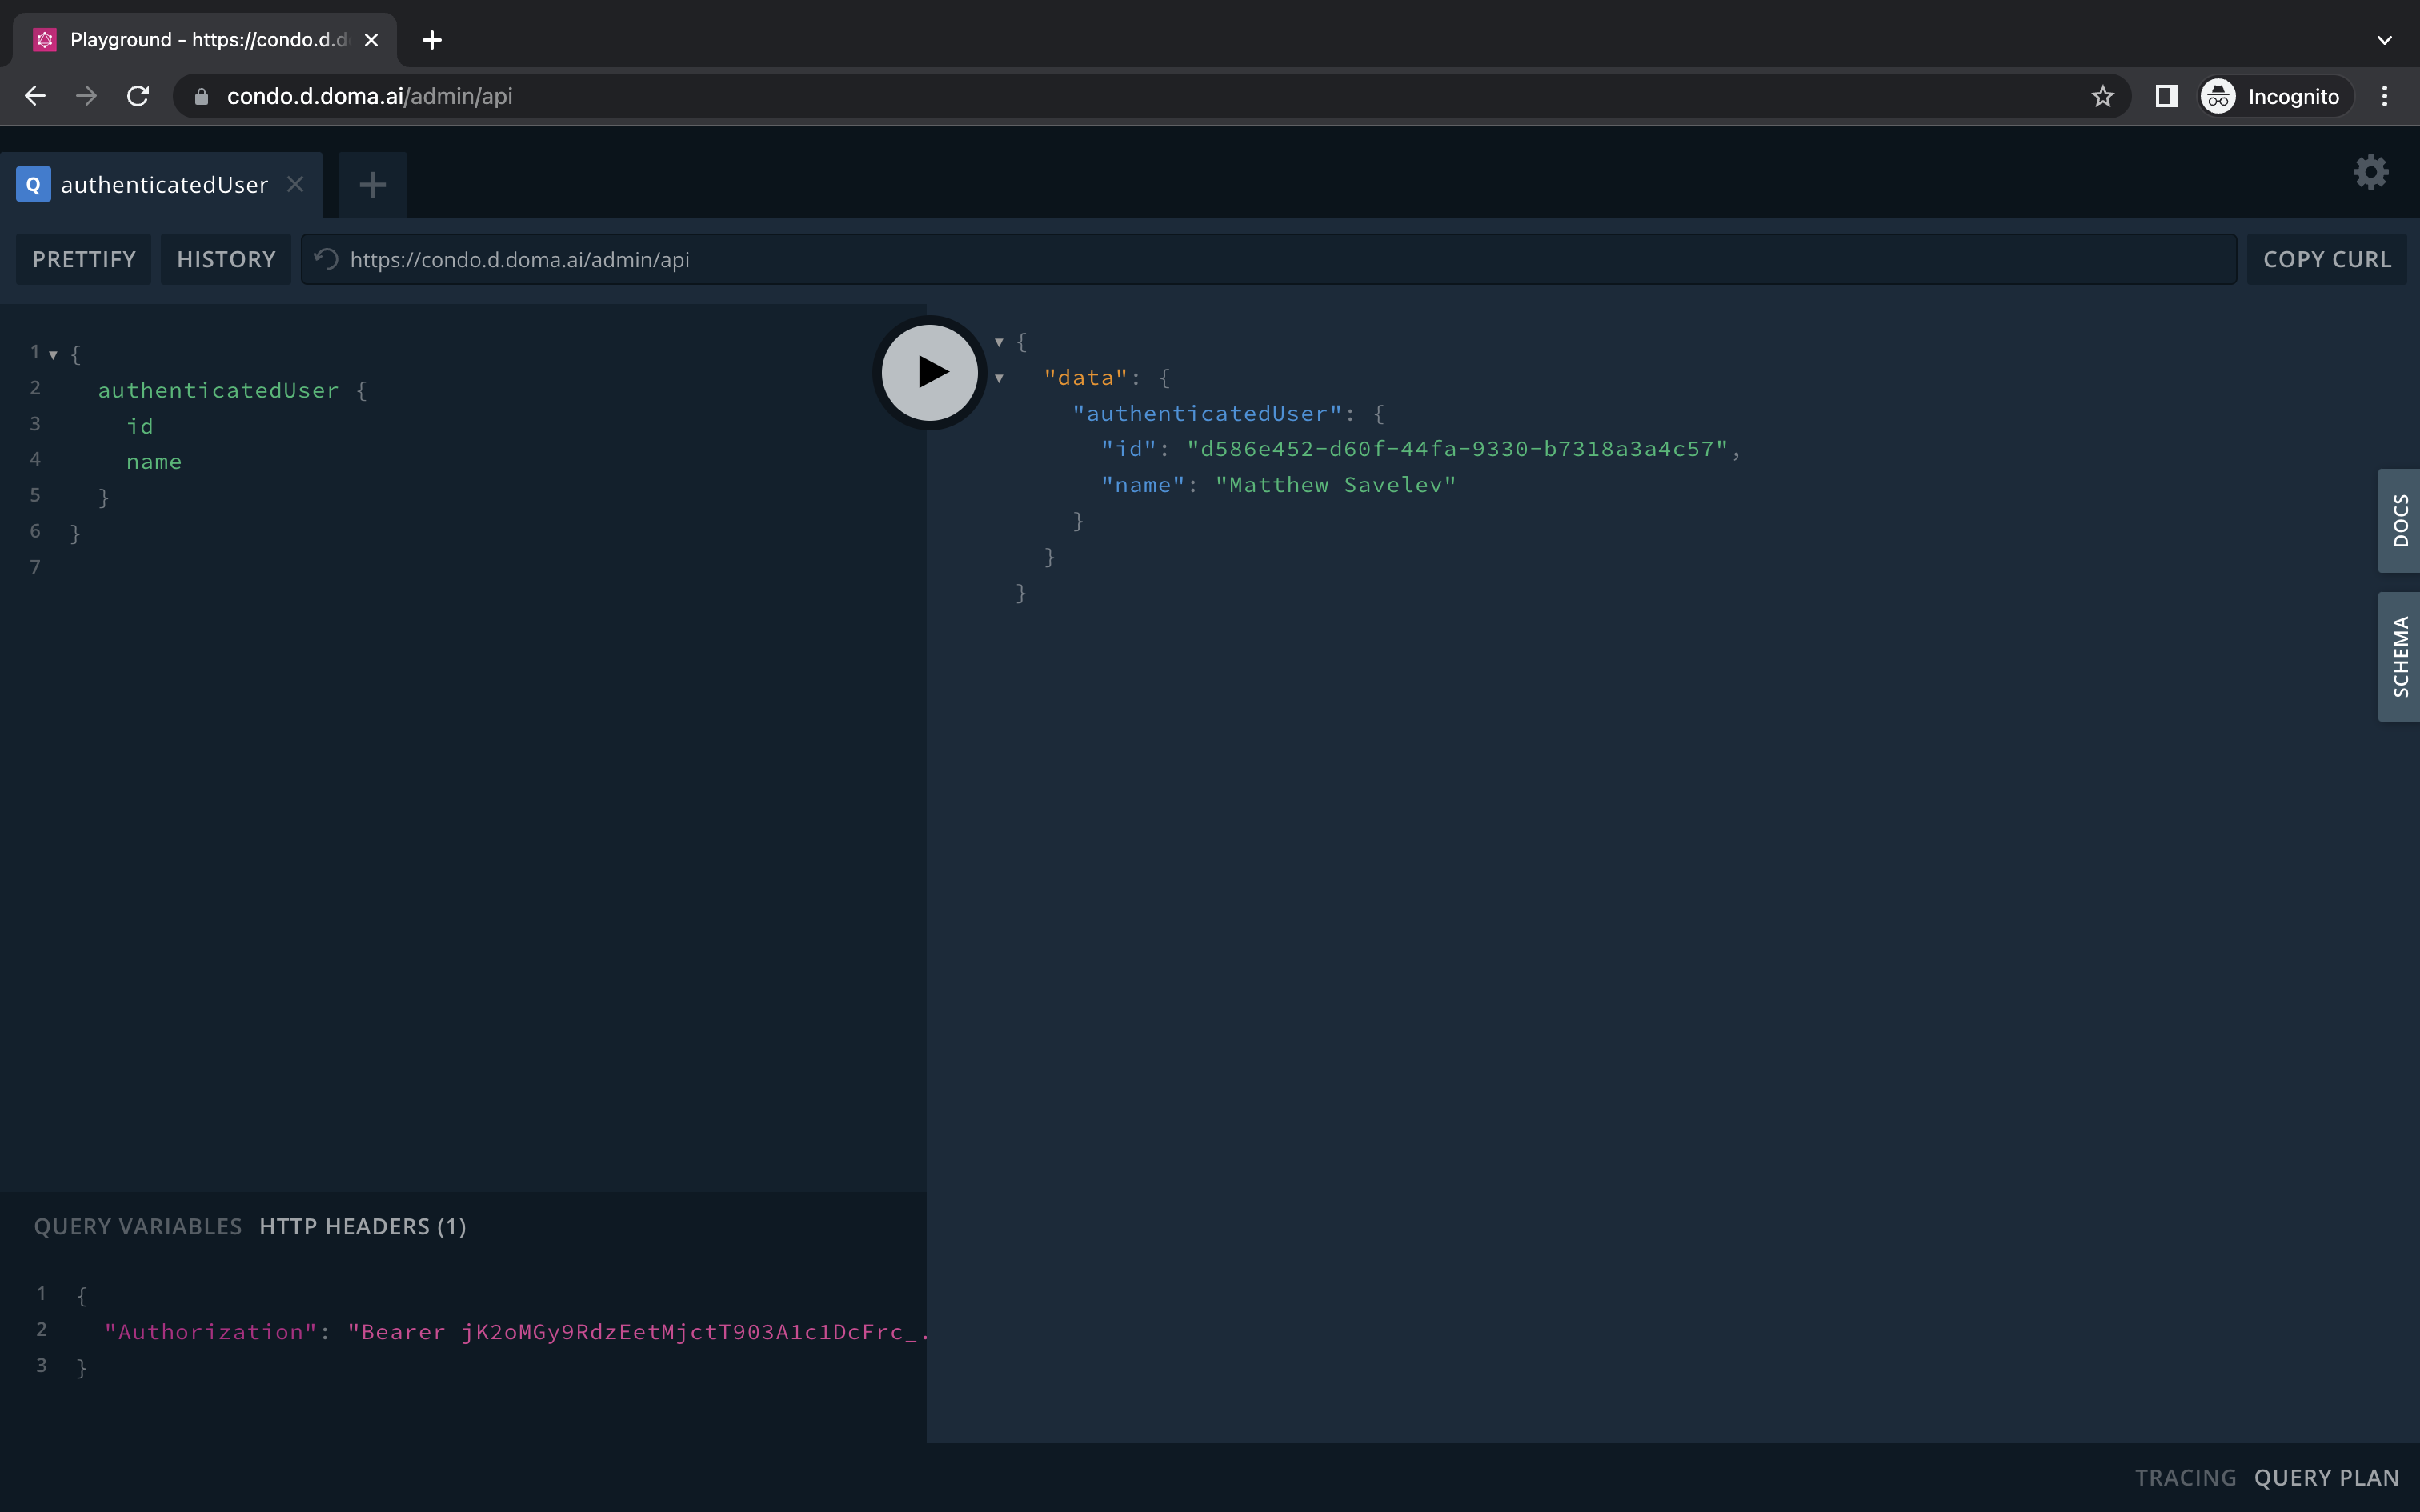The height and width of the screenshot is (1512, 2420).
Task: Toggle the browser side panel icon
Action: pyautogui.click(x=2166, y=96)
